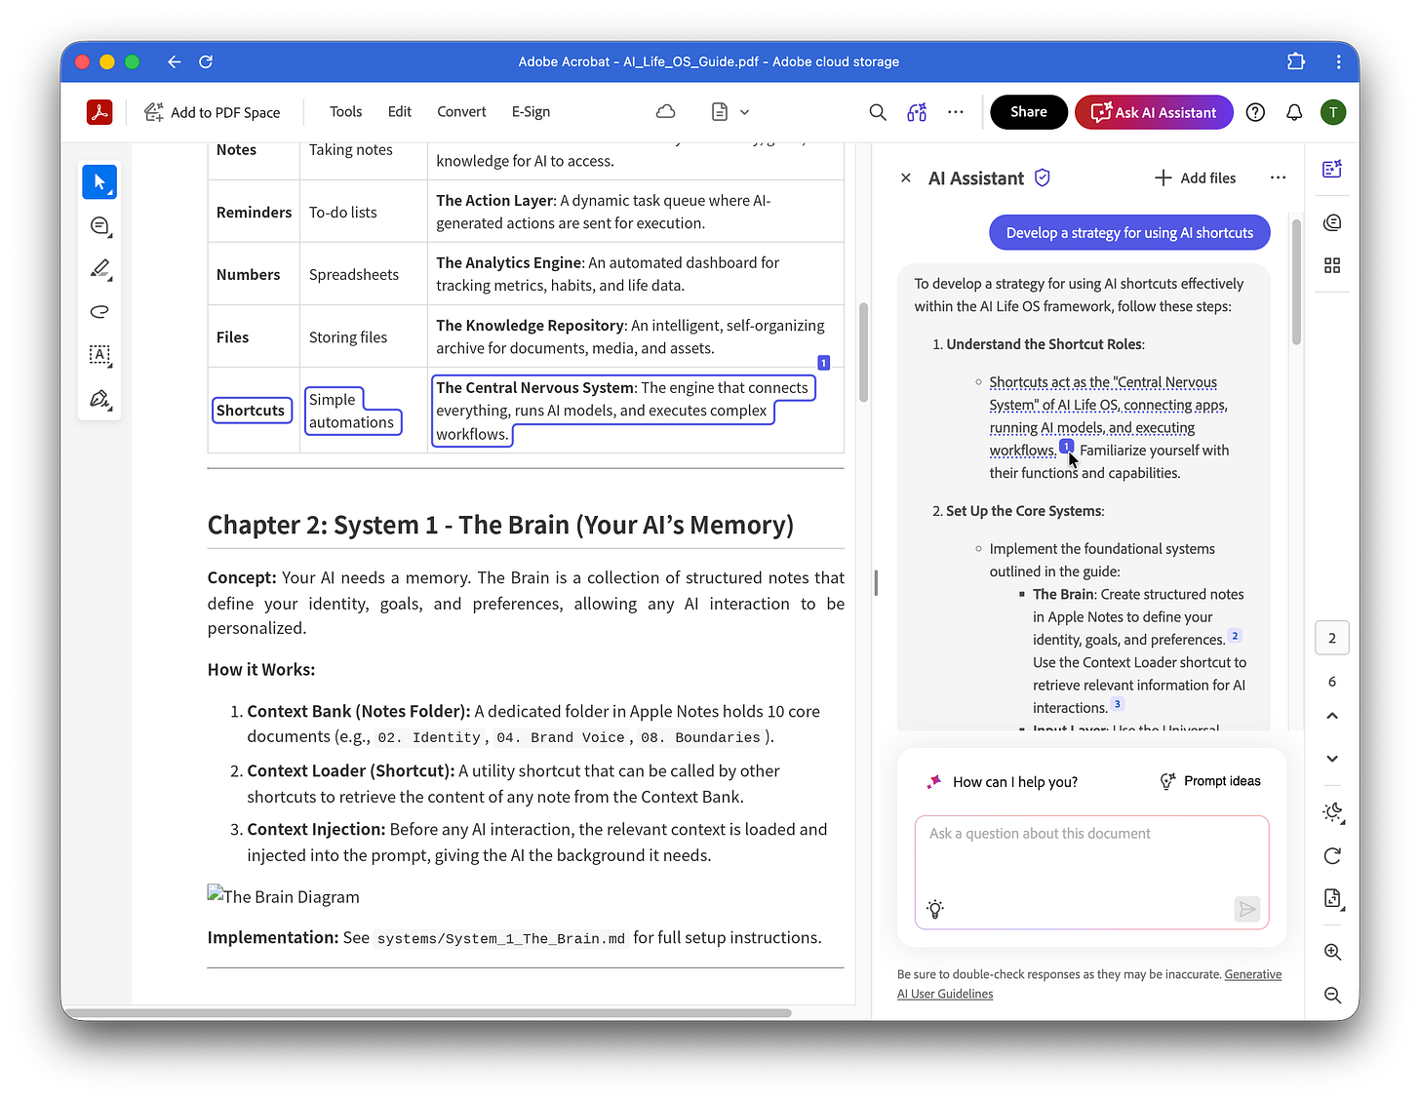Open the Add comment tool
1420x1101 pixels.
[99, 225]
